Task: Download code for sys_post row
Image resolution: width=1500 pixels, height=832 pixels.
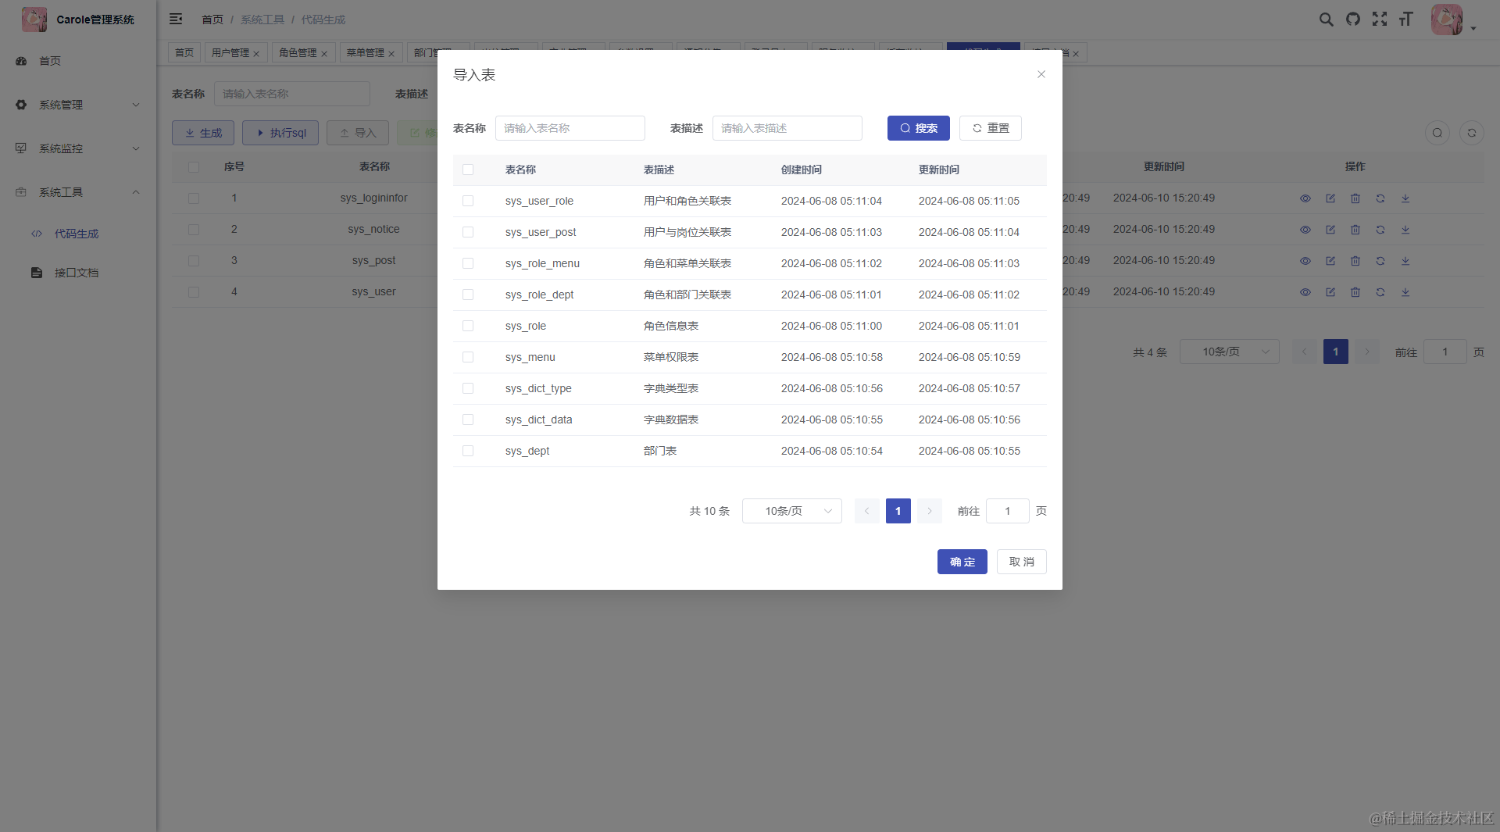Action: click(1405, 261)
